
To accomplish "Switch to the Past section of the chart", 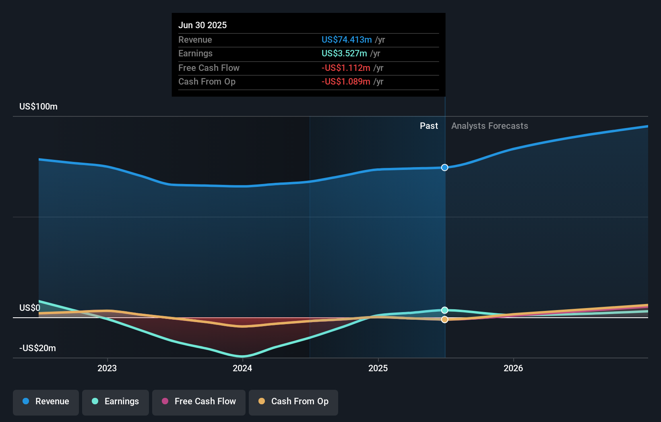I will pyautogui.click(x=429, y=126).
